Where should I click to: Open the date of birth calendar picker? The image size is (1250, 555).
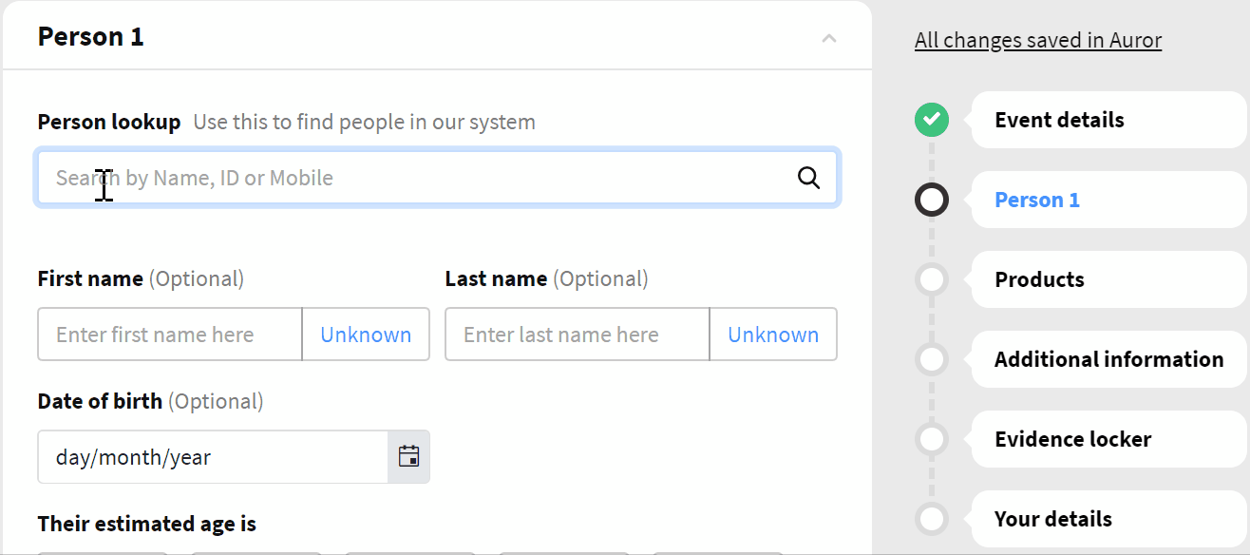coord(408,457)
